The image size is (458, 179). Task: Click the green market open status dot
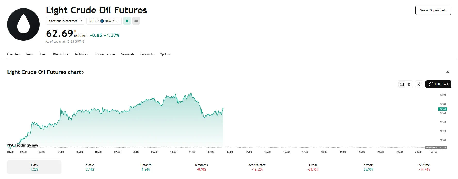tap(127, 21)
